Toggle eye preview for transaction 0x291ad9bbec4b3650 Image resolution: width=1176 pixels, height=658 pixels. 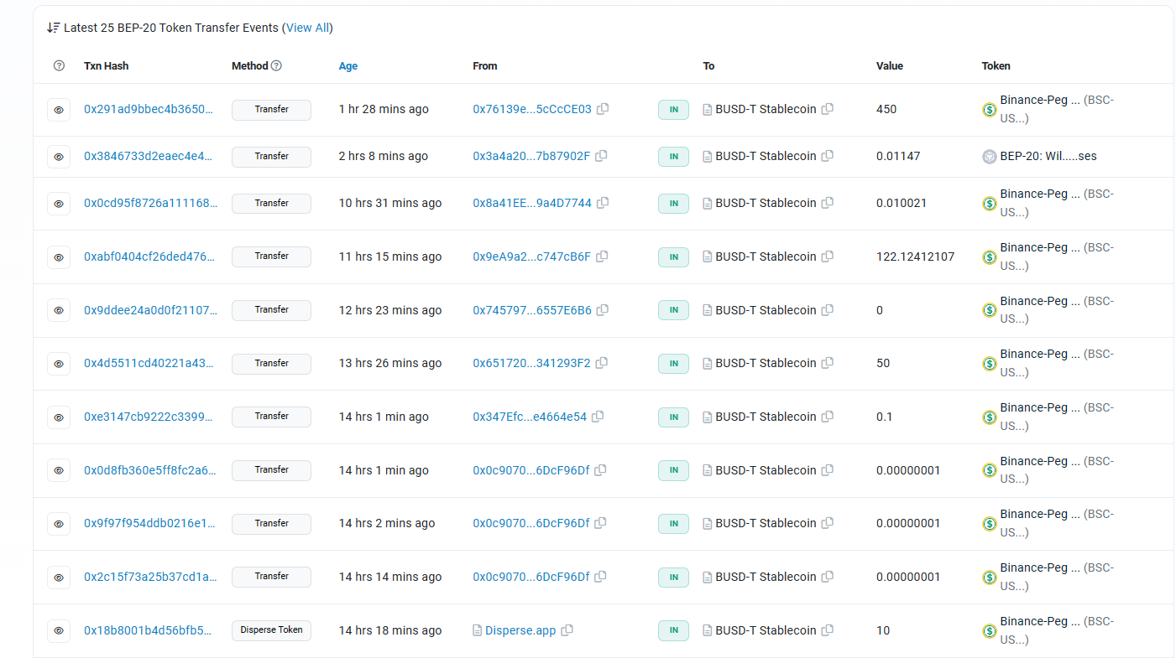59,110
